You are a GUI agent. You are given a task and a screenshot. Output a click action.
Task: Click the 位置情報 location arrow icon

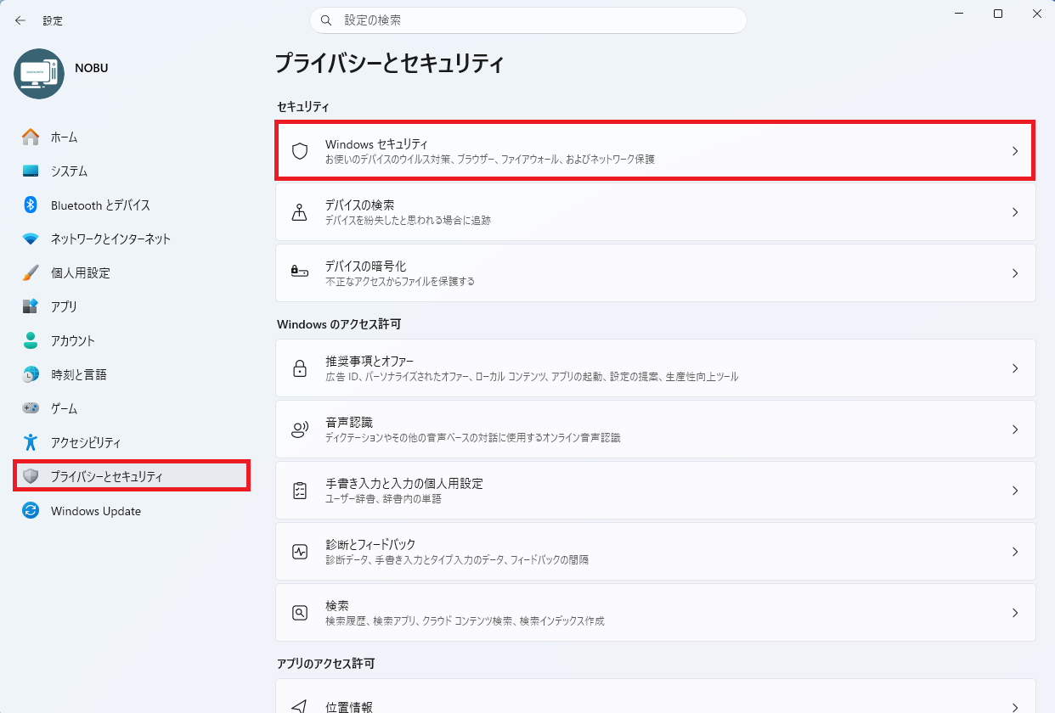(299, 705)
